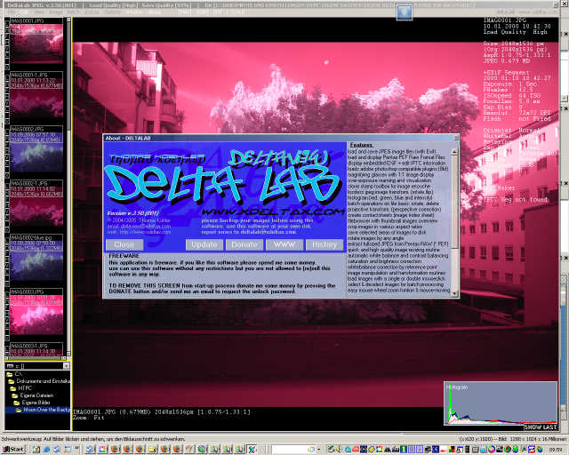
Task: Click the thumbnail panel horizontal scrollbar
Action: coord(37,358)
